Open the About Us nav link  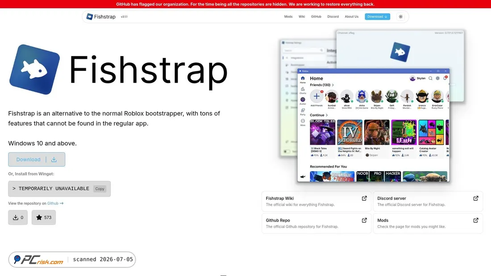pyautogui.click(x=352, y=16)
